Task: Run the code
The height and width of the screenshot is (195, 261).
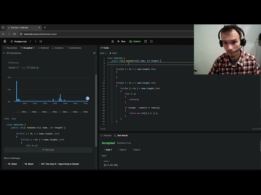Action: tap(122, 41)
